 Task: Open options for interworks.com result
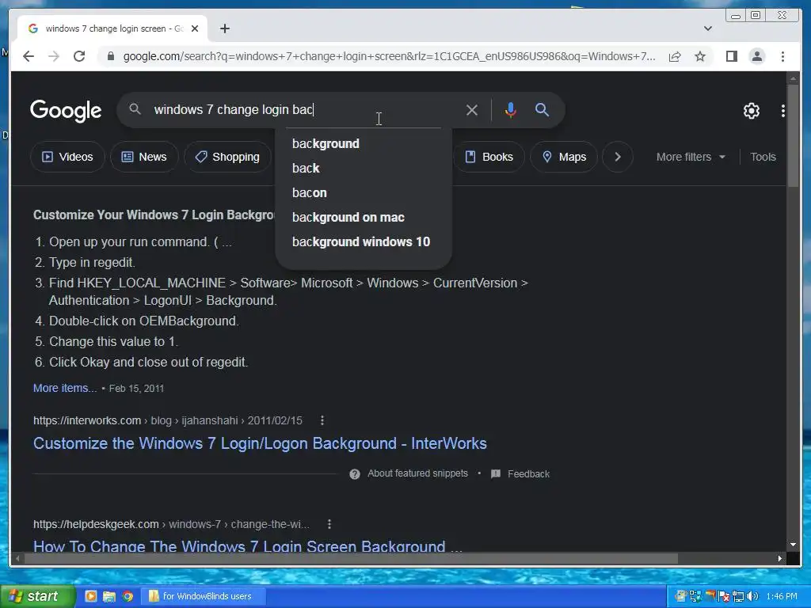pyautogui.click(x=322, y=420)
